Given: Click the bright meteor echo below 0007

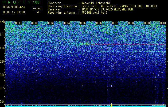Looking at the screenshot, I should (x=111, y=86).
